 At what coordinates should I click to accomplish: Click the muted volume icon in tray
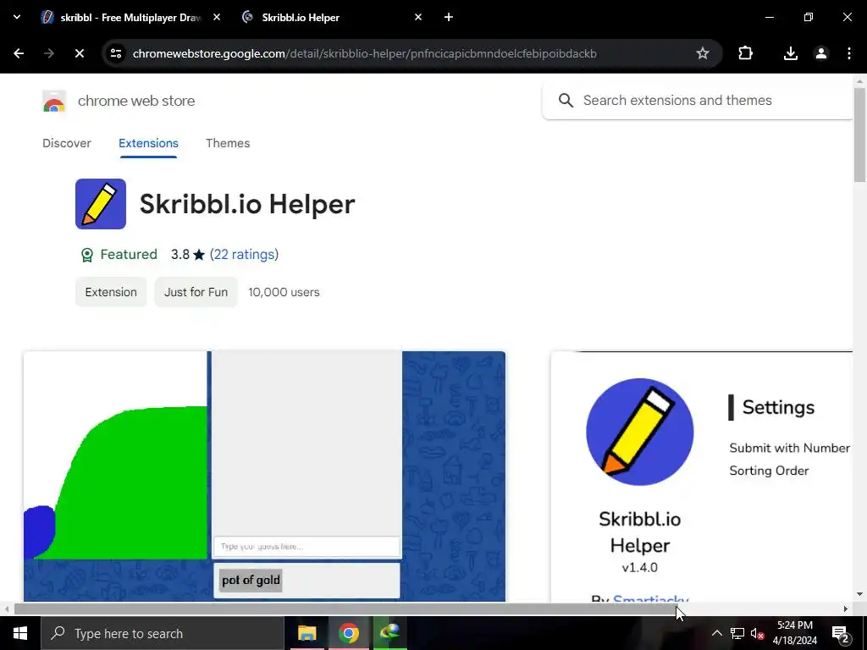757,633
